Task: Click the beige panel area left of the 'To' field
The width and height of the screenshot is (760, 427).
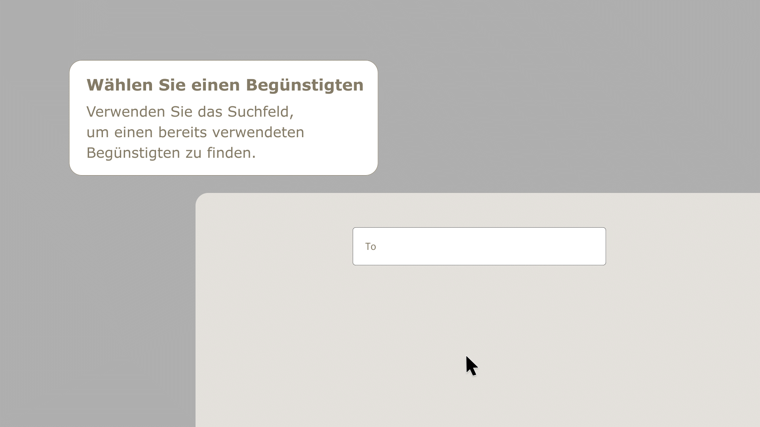Action: 273,246
